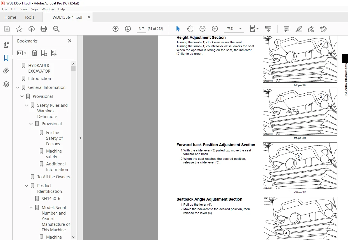
Task: Collapse navigation pane with left arrow handle
Action: click(x=80, y=138)
